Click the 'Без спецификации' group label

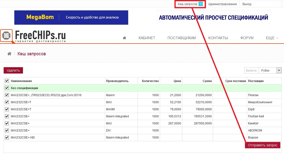(25, 88)
